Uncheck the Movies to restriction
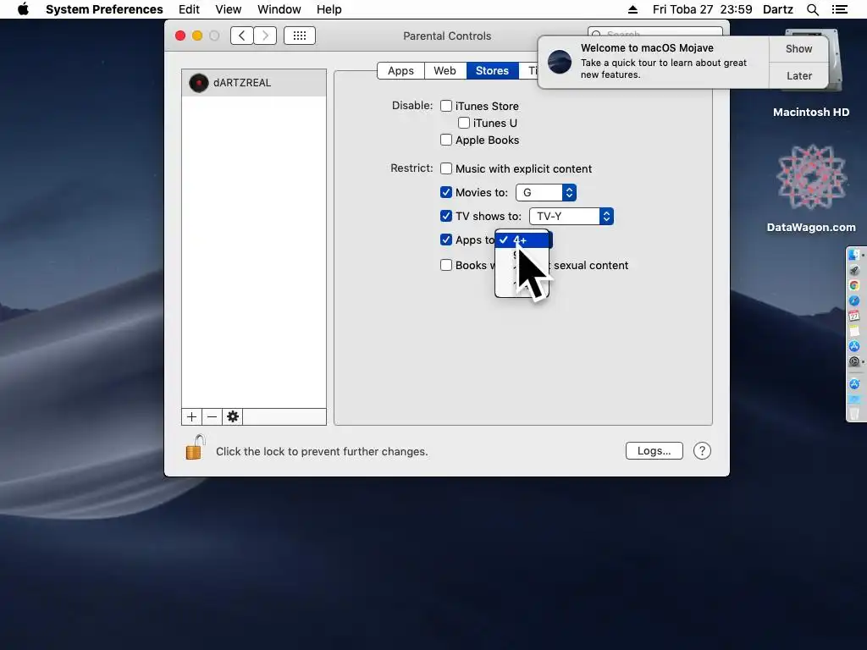 pyautogui.click(x=446, y=192)
